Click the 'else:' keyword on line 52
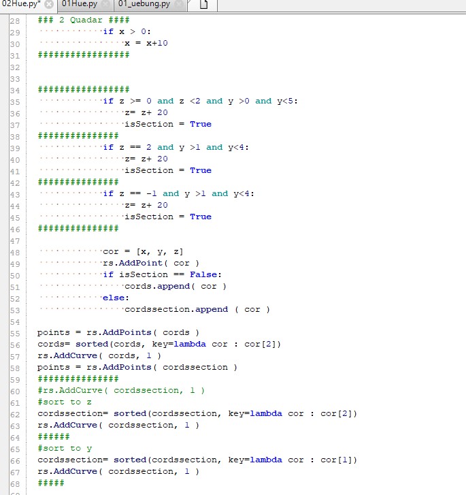 click(x=116, y=298)
